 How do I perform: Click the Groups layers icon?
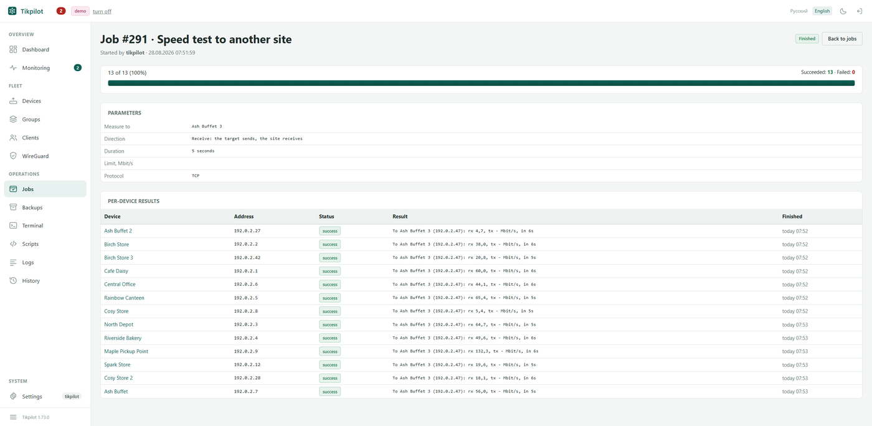coord(13,119)
